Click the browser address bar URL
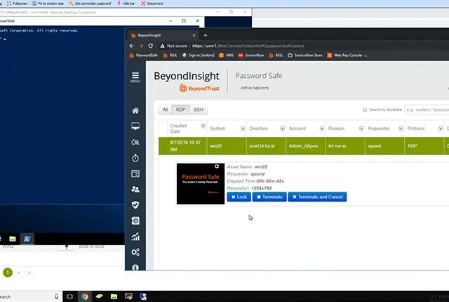Screen dimensions: 449x302 pyautogui.click(x=248, y=46)
